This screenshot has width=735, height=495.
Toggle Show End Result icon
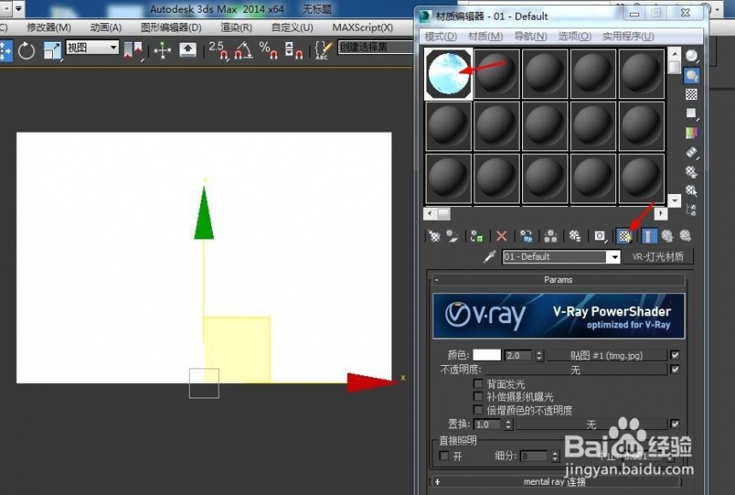(x=649, y=236)
